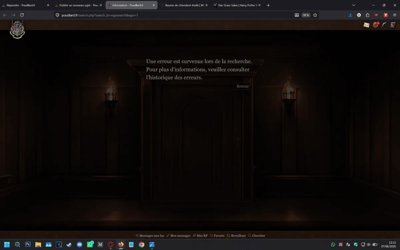The image size is (400, 250).
Task: Open Photos app from the taskbar
Action: pyautogui.click(x=48, y=244)
